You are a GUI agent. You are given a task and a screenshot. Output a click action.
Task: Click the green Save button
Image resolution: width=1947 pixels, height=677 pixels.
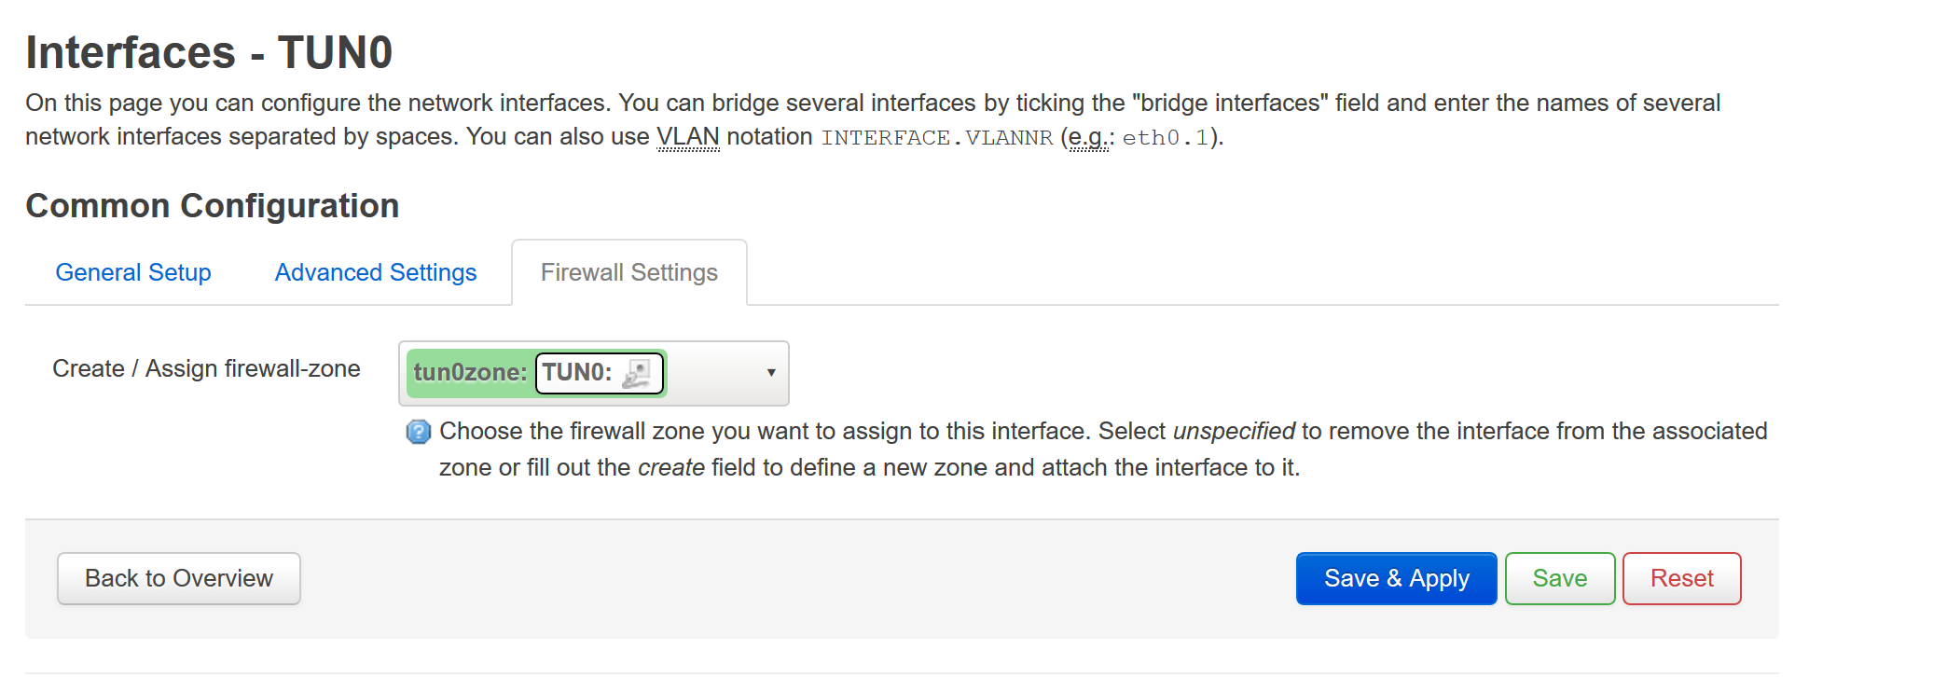tap(1559, 578)
